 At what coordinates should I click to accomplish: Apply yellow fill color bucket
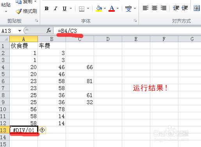pos(99,9)
